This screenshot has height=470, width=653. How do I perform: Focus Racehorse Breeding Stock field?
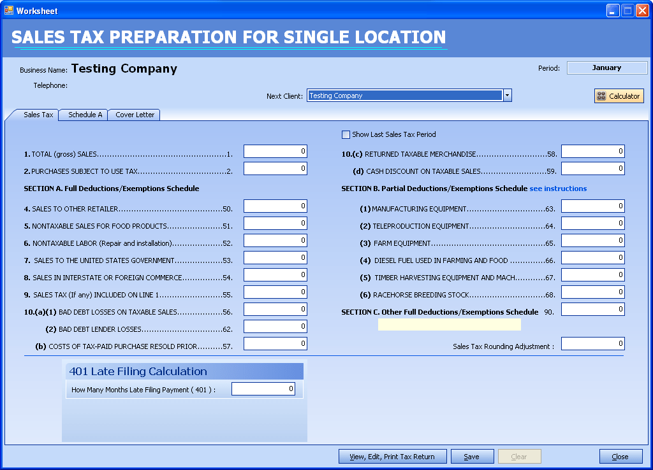593,292
